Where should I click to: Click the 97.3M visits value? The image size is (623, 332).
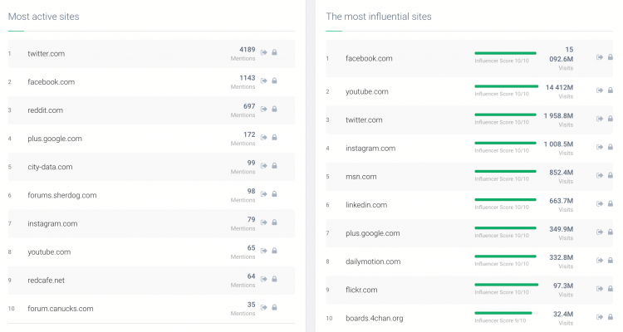pos(563,286)
